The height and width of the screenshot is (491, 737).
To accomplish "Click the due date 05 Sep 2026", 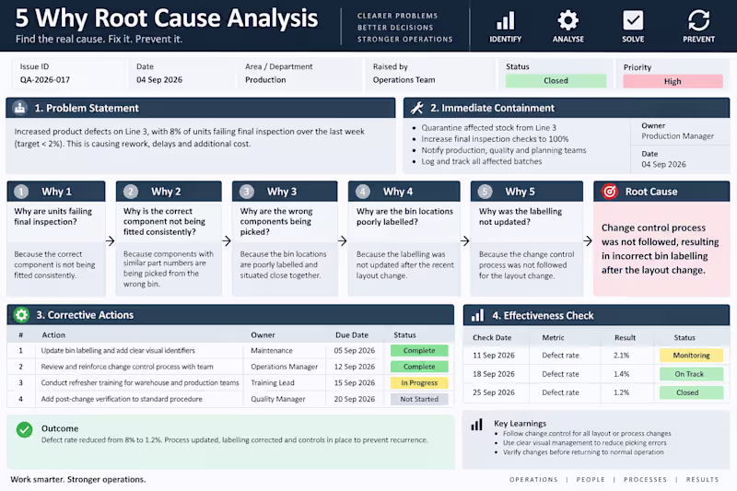I will point(355,350).
